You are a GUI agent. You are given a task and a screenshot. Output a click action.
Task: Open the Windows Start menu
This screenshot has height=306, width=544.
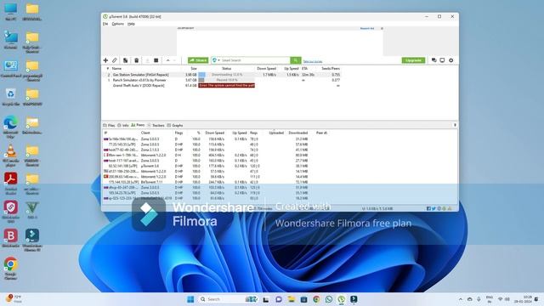pos(190,299)
